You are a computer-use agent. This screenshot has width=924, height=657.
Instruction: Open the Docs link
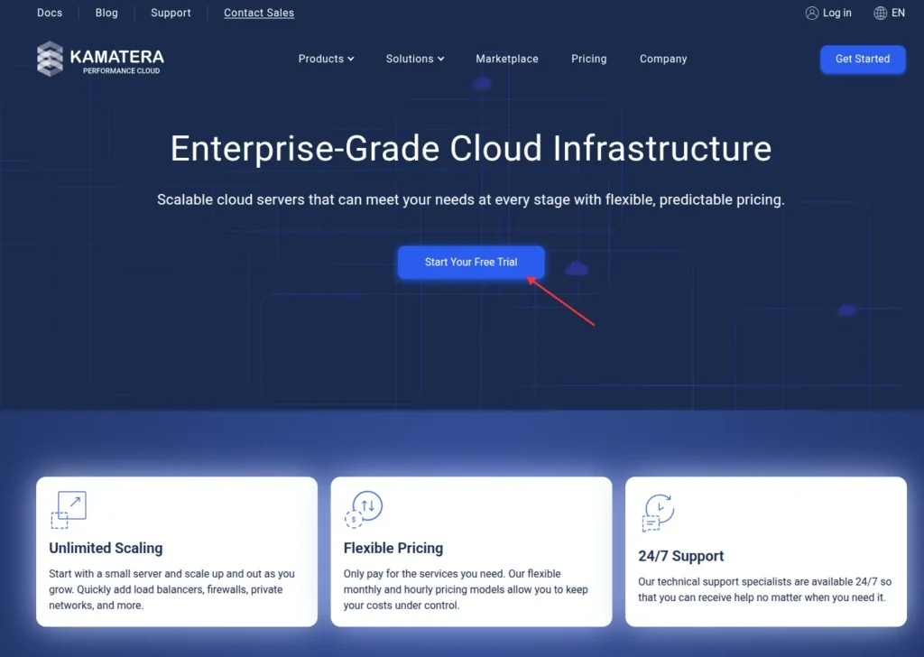(50, 13)
